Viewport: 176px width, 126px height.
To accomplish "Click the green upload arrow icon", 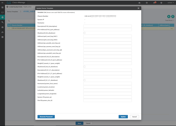I will (169, 16).
